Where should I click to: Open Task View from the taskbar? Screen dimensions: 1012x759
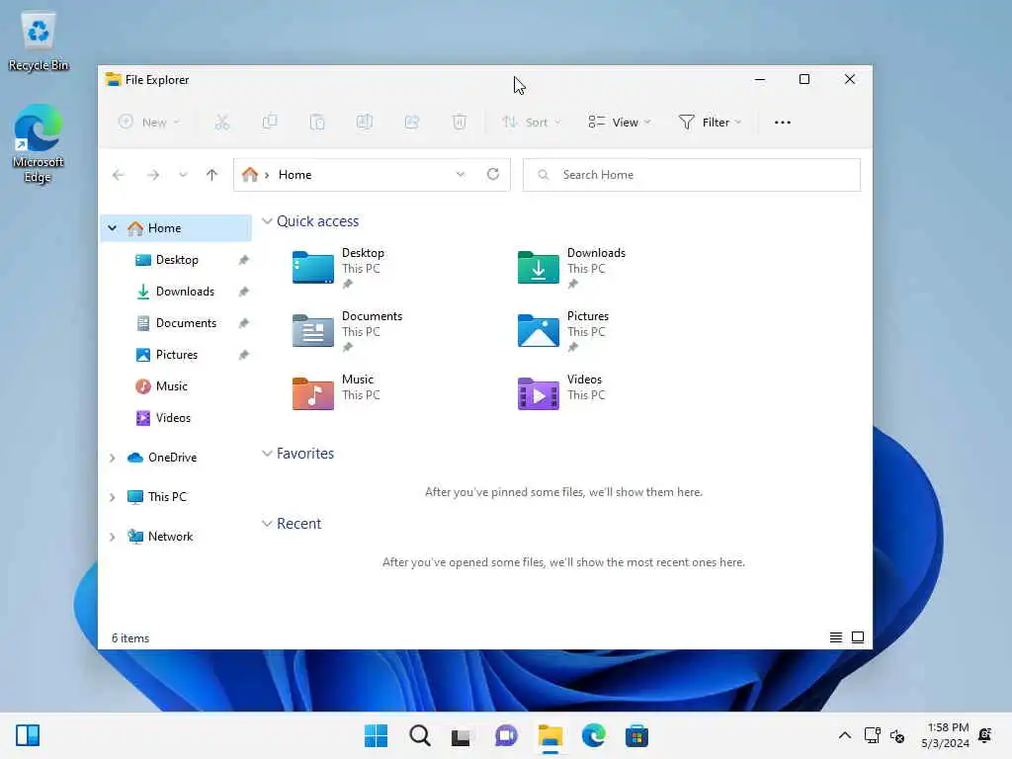click(462, 735)
